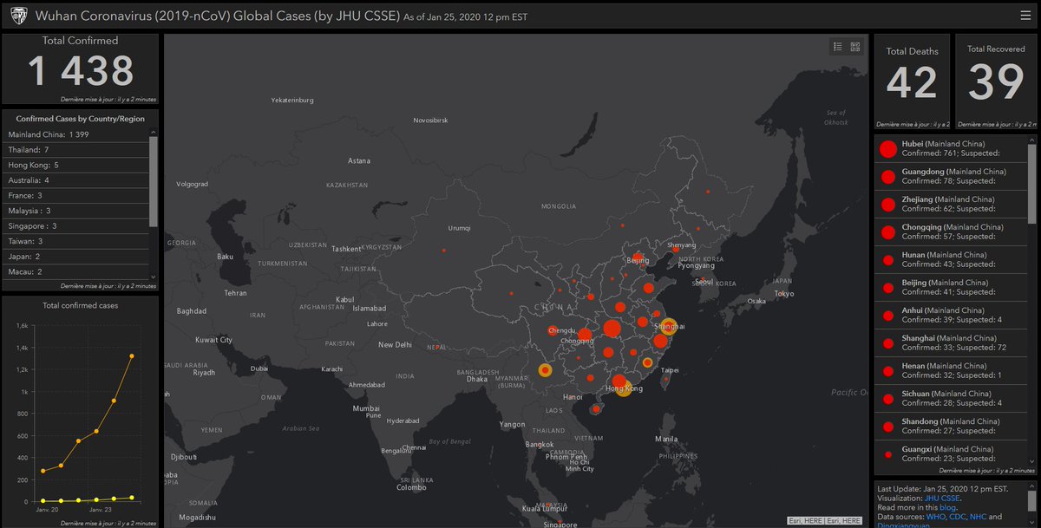Select Shanghai entry with 72 suspected
The image size is (1041, 528).
click(951, 342)
